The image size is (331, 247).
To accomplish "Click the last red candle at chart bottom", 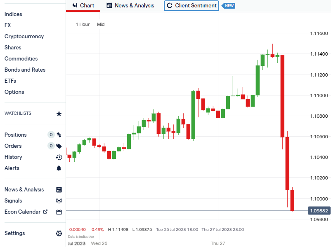I will (x=292, y=200).
